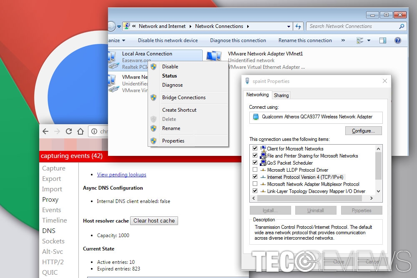Image resolution: width=417 pixels, height=278 pixels.
Task: Click the horizontal scrollbar right arrow
Action: 372,198
